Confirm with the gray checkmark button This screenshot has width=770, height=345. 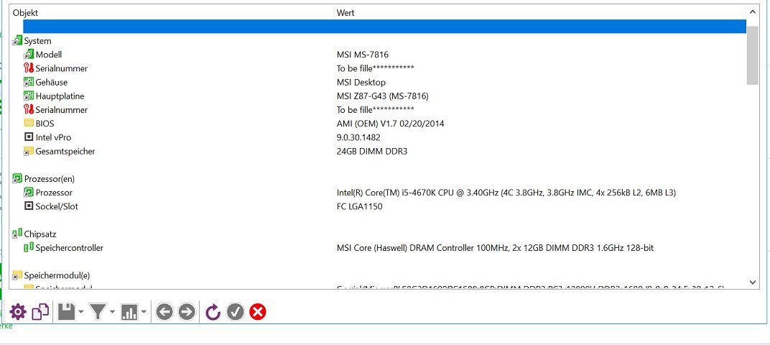[235, 312]
